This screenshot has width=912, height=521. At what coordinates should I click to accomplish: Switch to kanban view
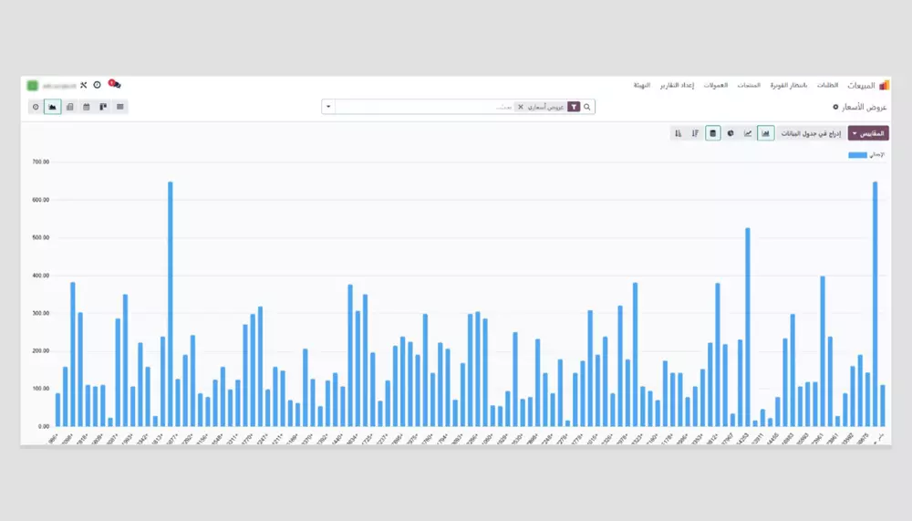tap(103, 107)
